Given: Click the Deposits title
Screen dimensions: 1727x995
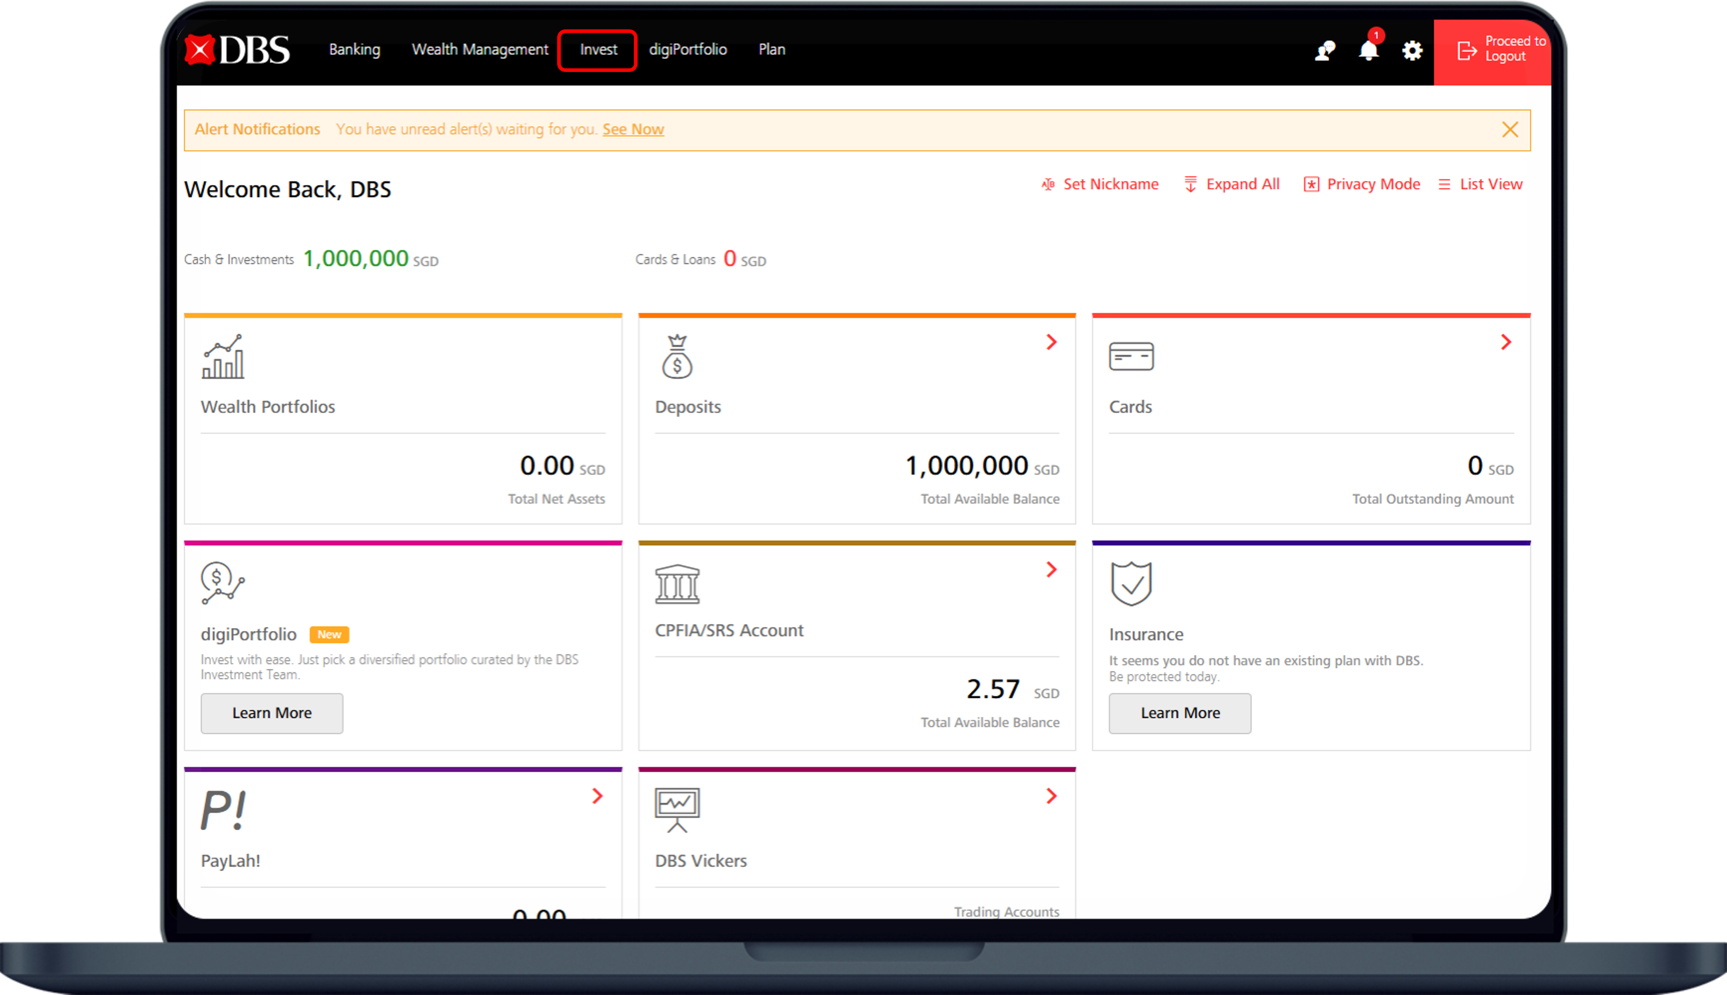Looking at the screenshot, I should (x=688, y=406).
